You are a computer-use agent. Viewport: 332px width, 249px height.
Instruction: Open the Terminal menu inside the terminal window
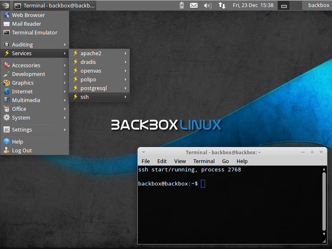click(204, 161)
